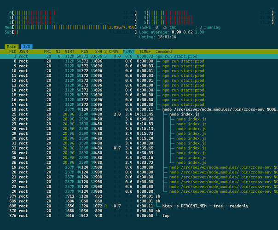Sort processes by PID column header
Image resolution: width=278 pixels, height=230 pixels.
point(12,51)
